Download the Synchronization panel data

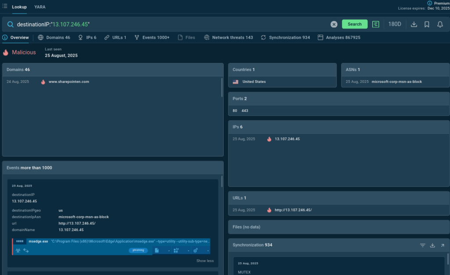coord(432,245)
